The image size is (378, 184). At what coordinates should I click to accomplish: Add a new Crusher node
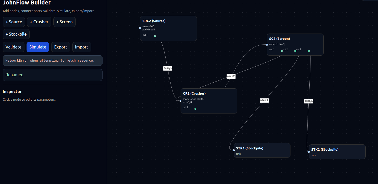39,22
